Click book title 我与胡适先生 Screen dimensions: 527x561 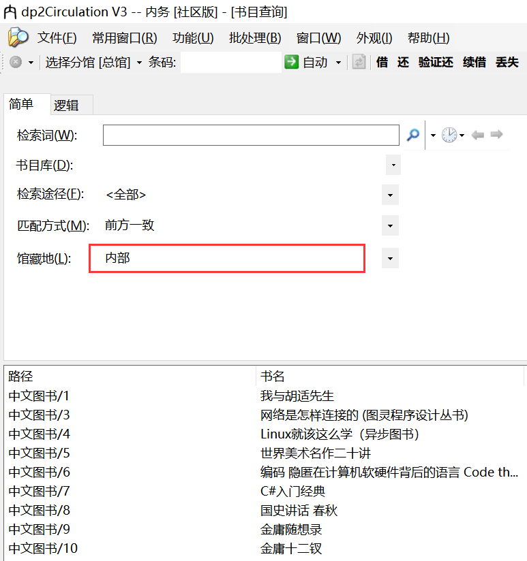[x=297, y=396]
